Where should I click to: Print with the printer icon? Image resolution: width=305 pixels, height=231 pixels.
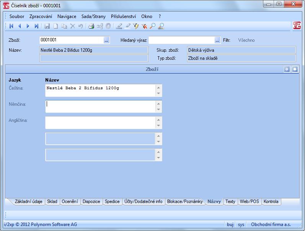pos(91,26)
